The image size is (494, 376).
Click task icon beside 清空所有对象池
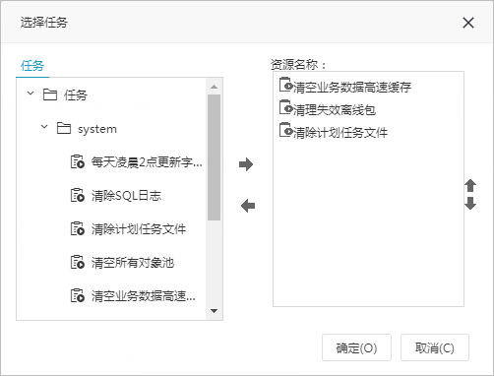pyautogui.click(x=78, y=262)
